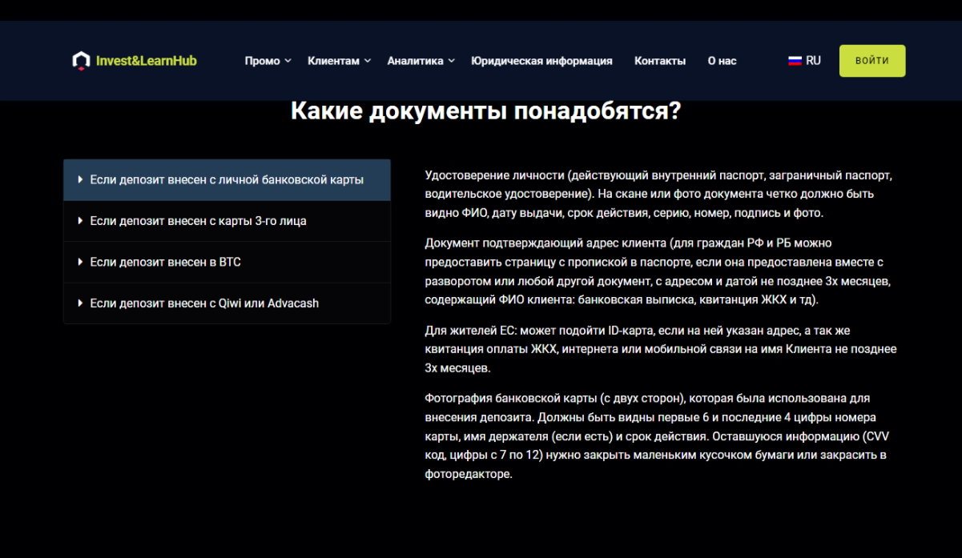Open the Промо dropdown menu
Image resolution: width=962 pixels, height=558 pixels.
(x=268, y=61)
